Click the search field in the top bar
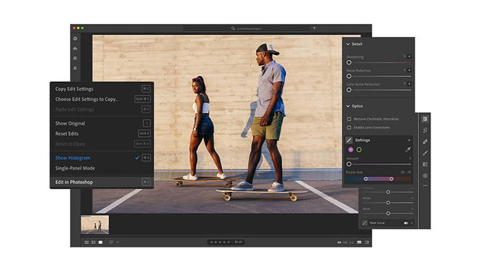This screenshot has width=480, height=269. pos(247,28)
